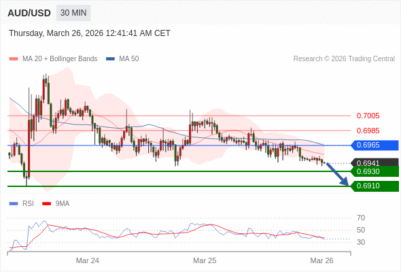401x272 pixels.
Task: Click the Mar 24 date axis marker
Action: (88, 260)
